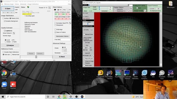The height and width of the screenshot is (99, 177).
Task: Select the Surface stabilization radio button
Action: pos(3,18)
